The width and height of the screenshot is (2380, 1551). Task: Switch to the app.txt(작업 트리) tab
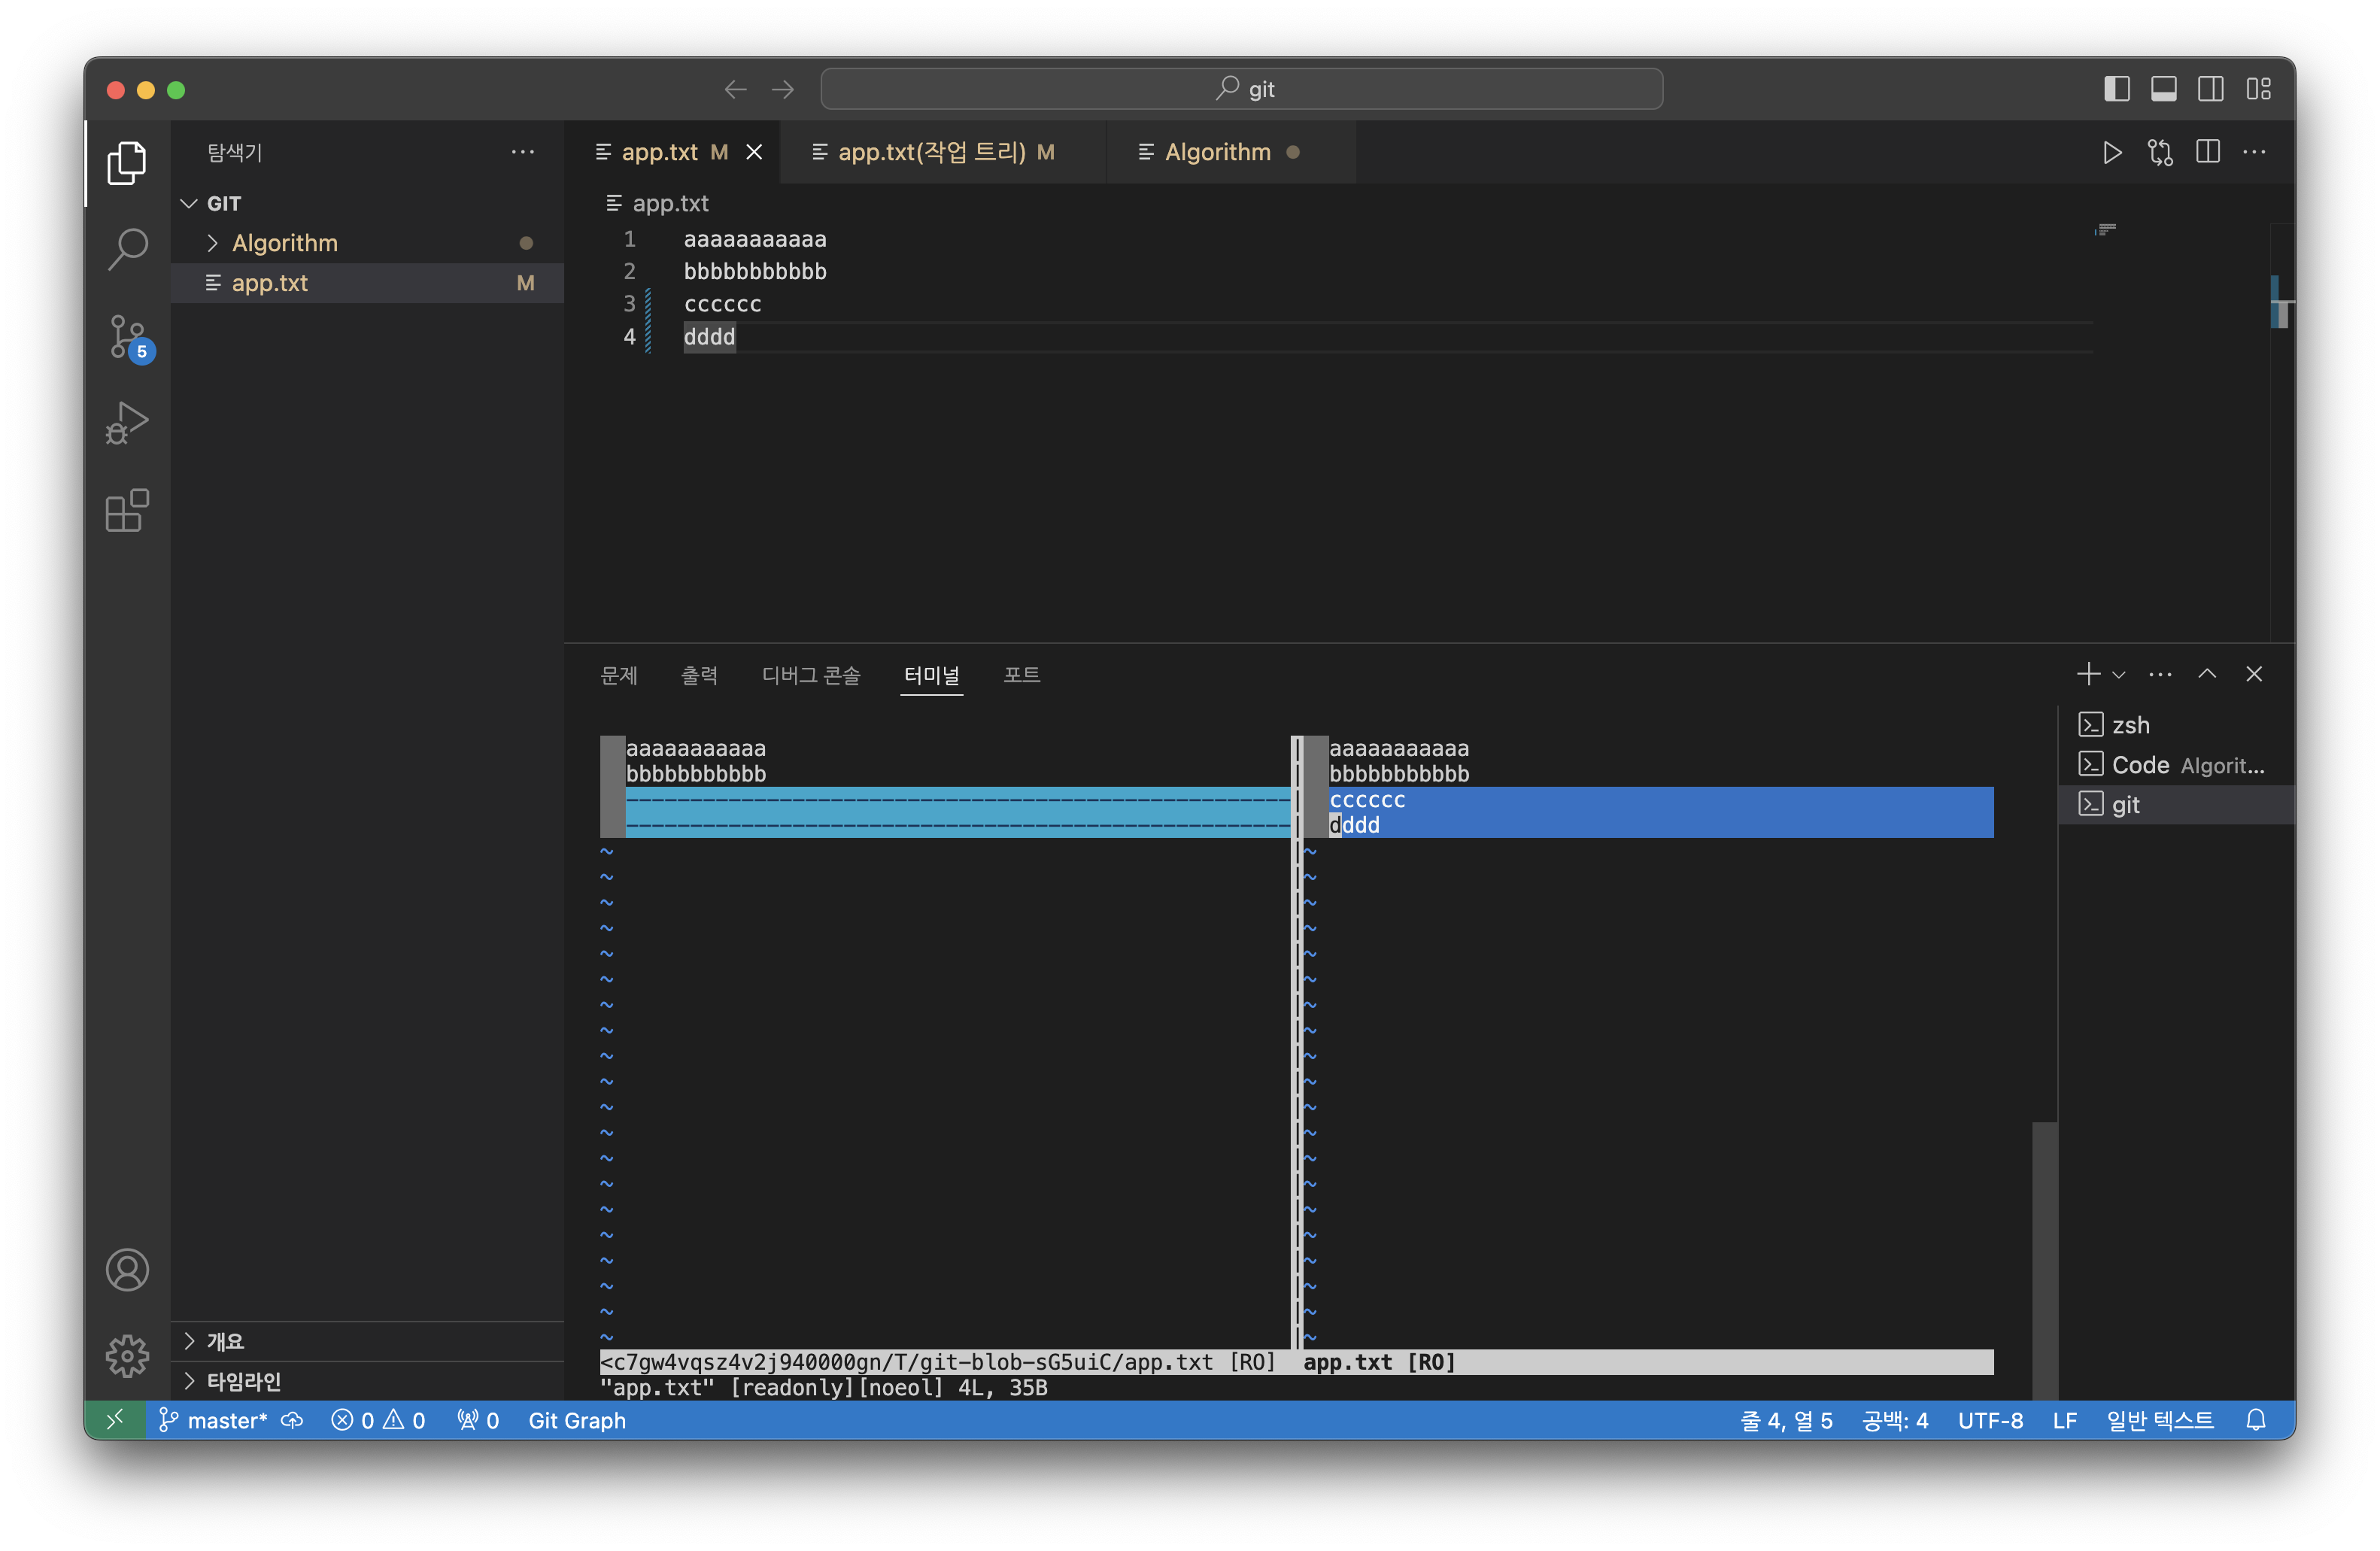(931, 152)
